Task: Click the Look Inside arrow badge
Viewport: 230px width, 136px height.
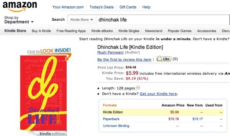Action: (49, 51)
